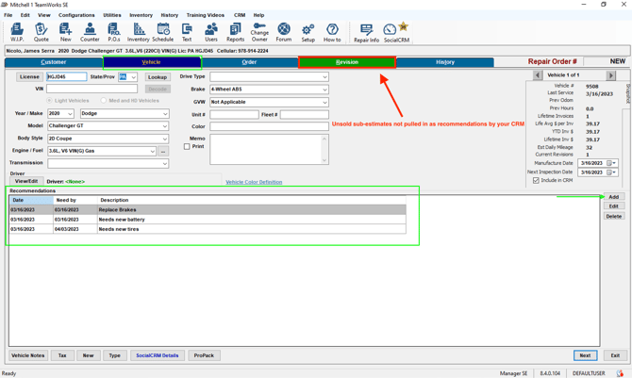Click the Change Owner key icon

pos(259,32)
